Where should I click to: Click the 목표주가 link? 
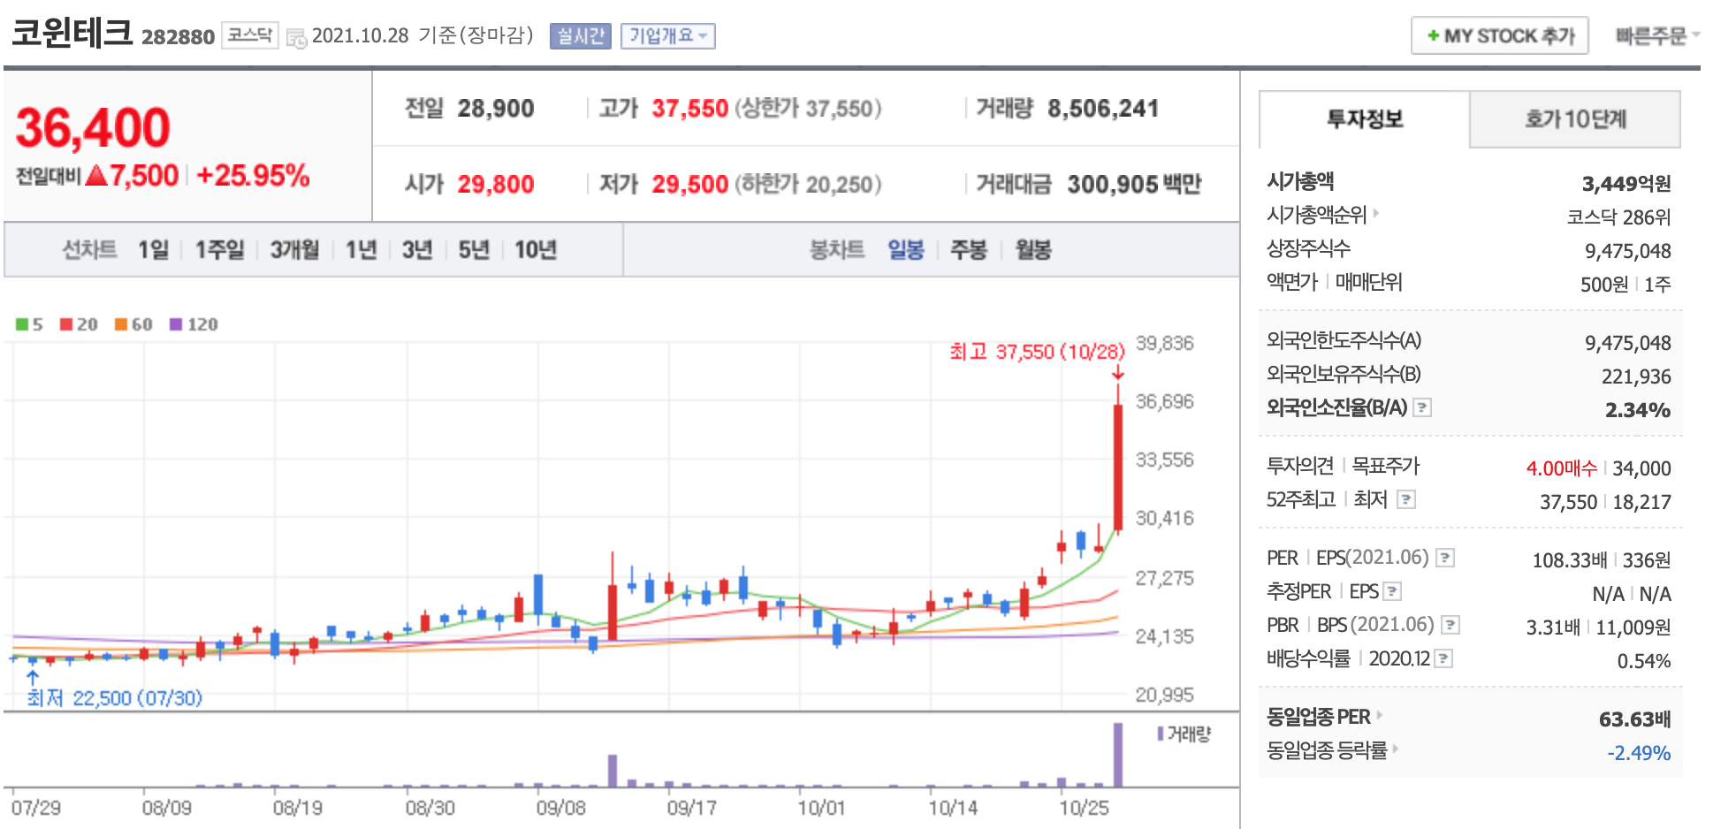pyautogui.click(x=1386, y=466)
